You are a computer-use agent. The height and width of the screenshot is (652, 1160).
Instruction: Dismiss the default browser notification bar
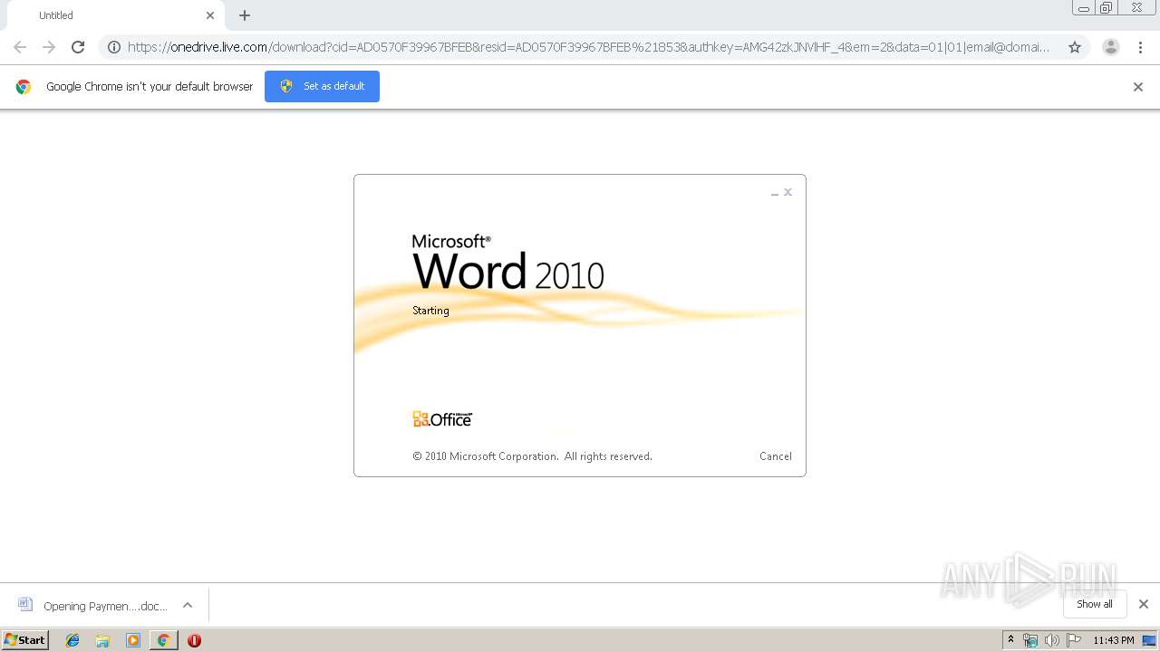1138,87
